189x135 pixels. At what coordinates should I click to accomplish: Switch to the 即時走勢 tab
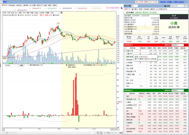(11, 5)
